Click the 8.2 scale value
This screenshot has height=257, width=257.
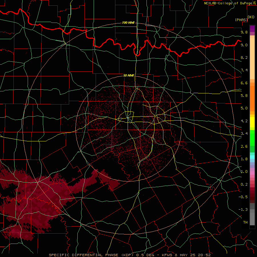tap(244, 57)
